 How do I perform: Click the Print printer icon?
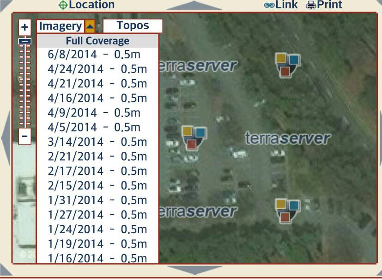coord(311,5)
